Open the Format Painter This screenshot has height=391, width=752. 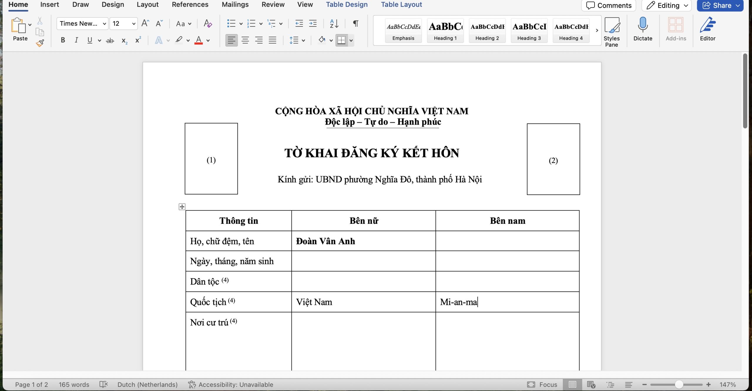point(40,43)
